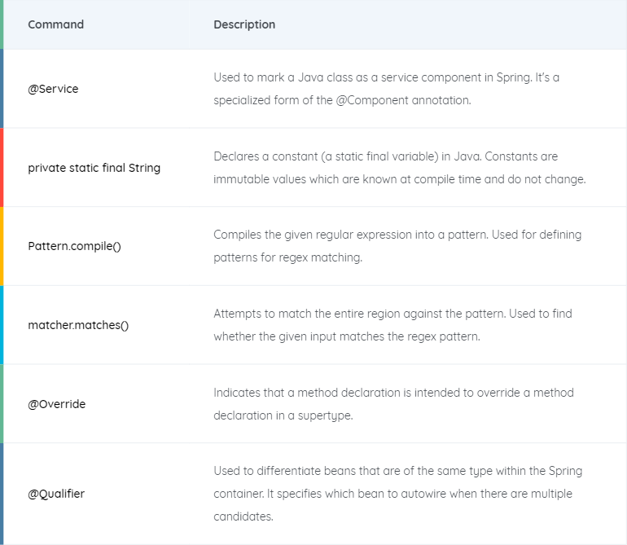This screenshot has width=627, height=545.
Task: Click the @Service description text
Action: (x=386, y=89)
